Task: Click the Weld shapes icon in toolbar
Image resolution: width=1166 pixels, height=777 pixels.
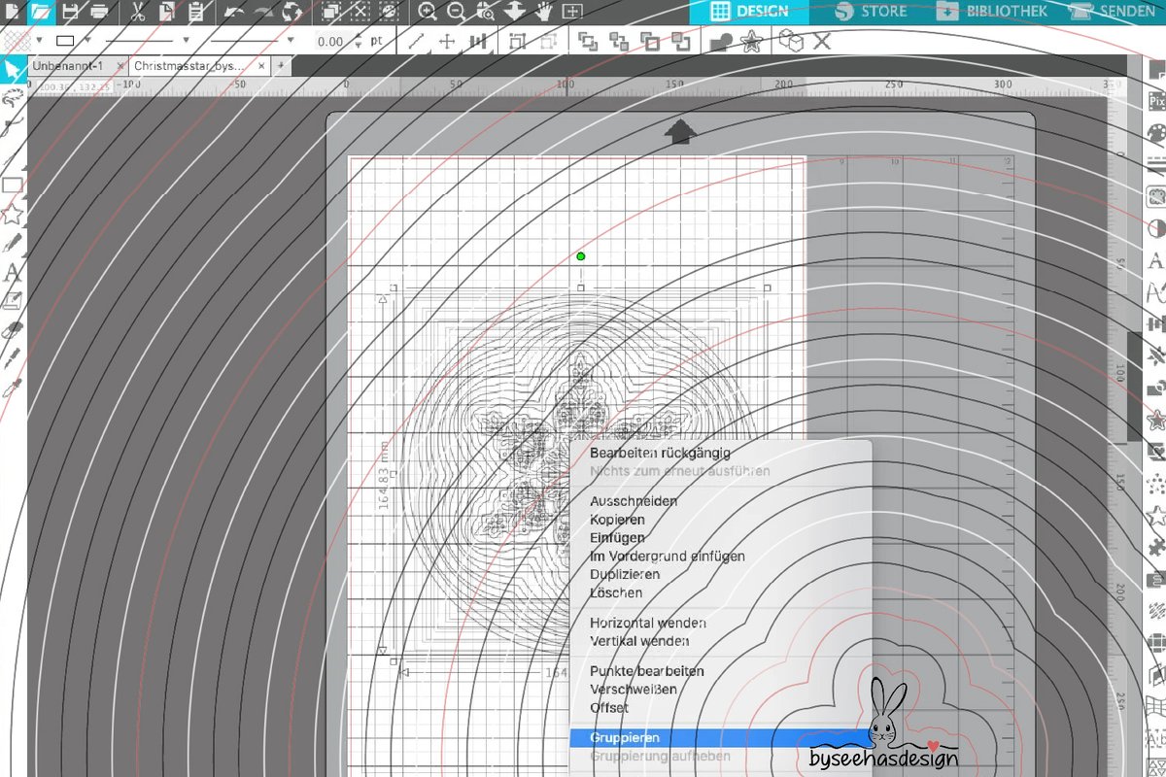Action: (721, 41)
